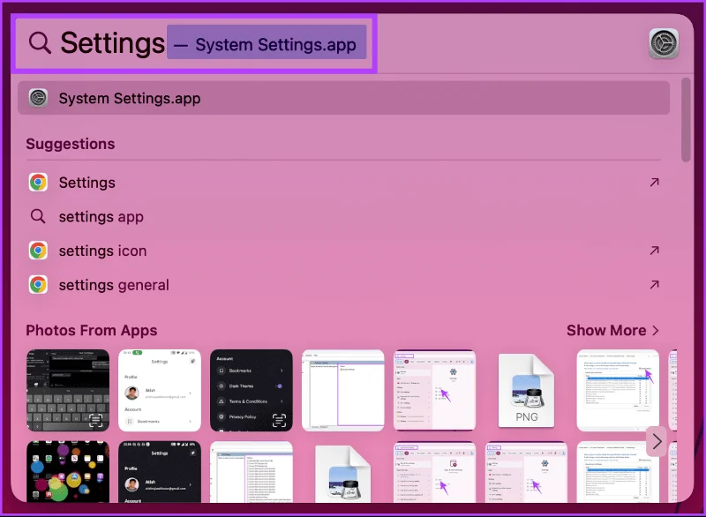Click the Chrome icon beside Settings suggestion

(38, 183)
